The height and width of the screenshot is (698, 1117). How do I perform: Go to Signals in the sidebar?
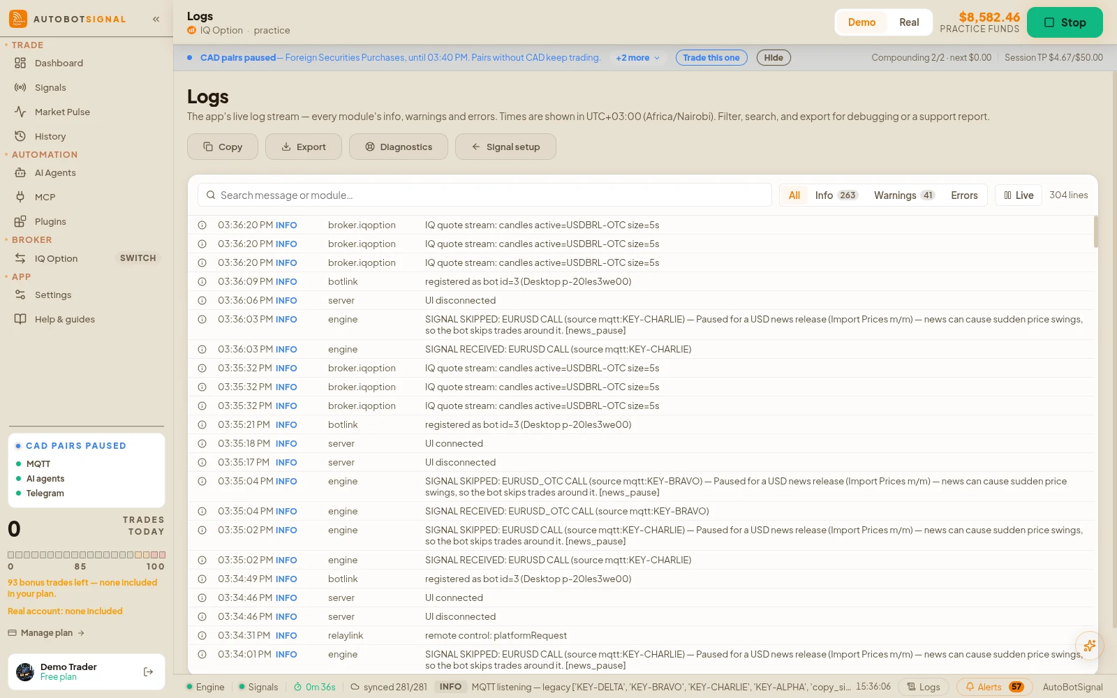[x=50, y=87]
